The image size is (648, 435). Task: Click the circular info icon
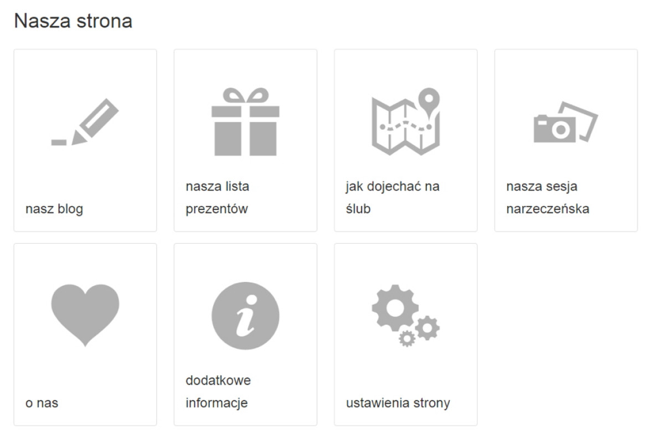coord(245,316)
